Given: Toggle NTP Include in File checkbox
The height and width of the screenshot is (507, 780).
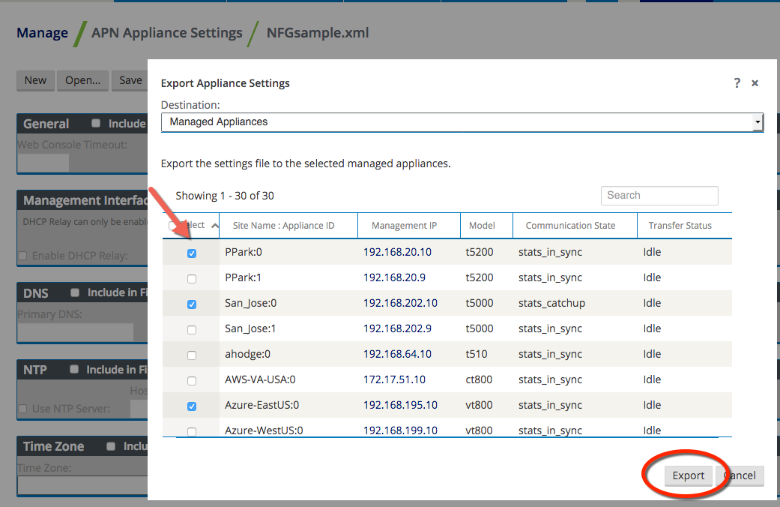Looking at the screenshot, I should 74,369.
